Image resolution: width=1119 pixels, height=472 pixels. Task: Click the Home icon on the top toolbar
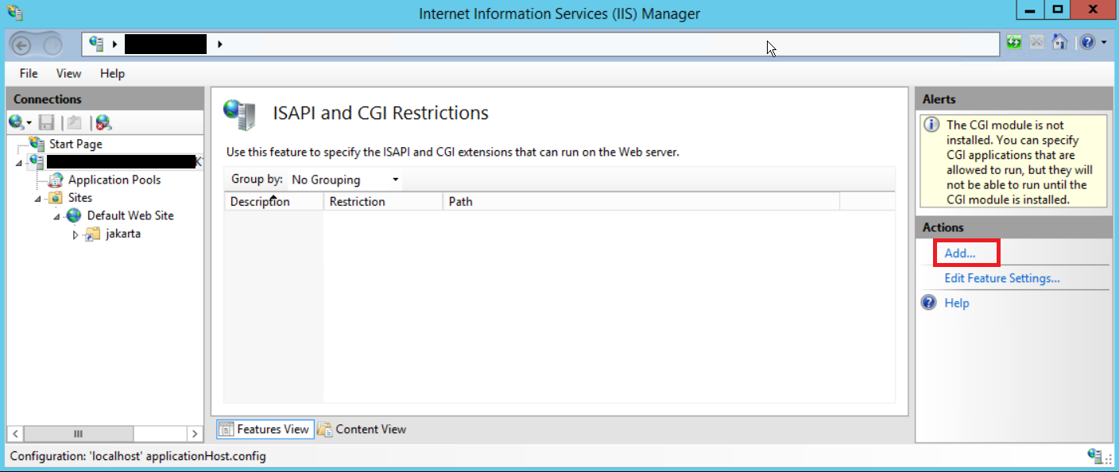1060,43
